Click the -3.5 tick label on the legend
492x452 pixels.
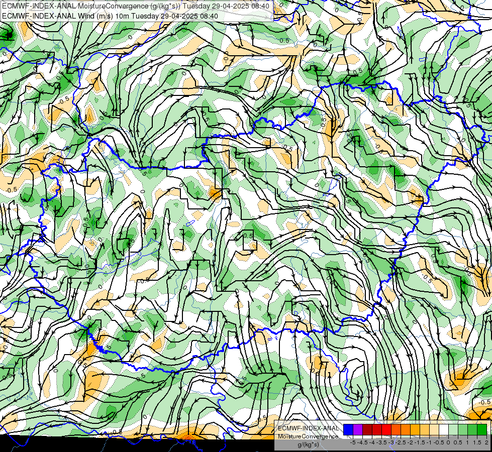point(381,442)
